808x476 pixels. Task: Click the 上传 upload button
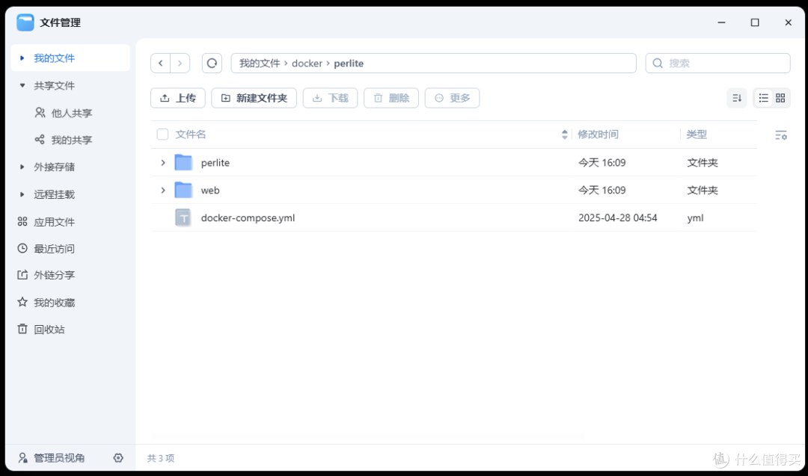pyautogui.click(x=177, y=98)
